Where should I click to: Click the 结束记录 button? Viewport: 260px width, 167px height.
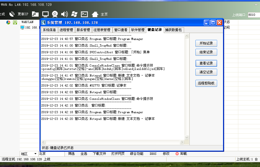pos(206,52)
